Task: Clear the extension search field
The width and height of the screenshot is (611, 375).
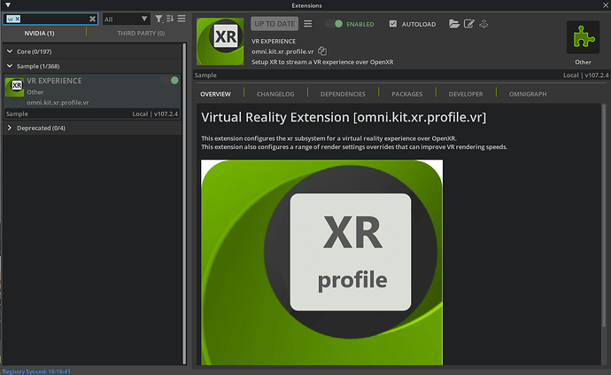Action: (x=92, y=19)
